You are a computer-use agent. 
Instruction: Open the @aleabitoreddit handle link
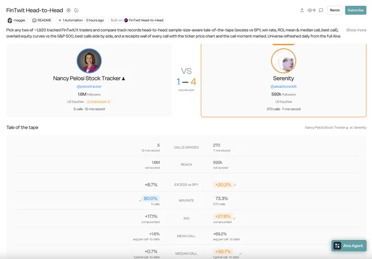283,87
